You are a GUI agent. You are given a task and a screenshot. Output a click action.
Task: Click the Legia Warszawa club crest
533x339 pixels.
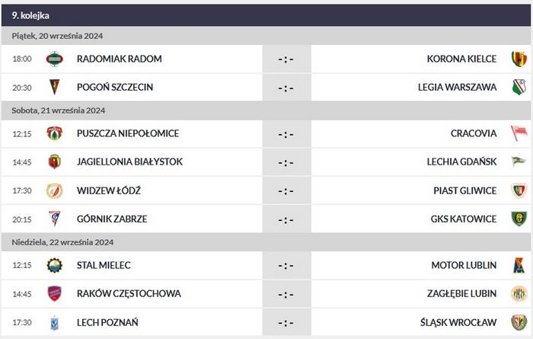(519, 87)
